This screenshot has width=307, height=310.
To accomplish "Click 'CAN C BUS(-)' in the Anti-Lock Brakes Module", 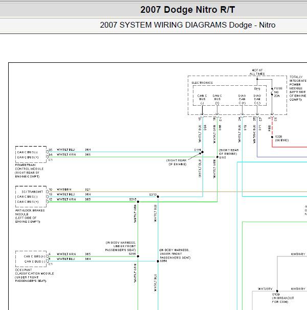I will tap(27, 197).
